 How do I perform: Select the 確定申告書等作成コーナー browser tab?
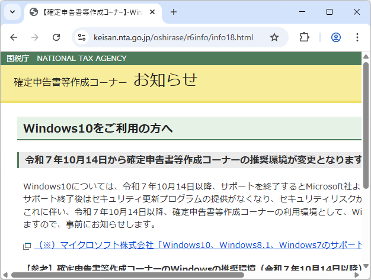[x=93, y=12]
